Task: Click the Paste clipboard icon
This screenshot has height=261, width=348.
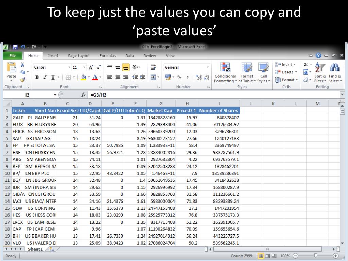Action: pyautogui.click(x=11, y=68)
